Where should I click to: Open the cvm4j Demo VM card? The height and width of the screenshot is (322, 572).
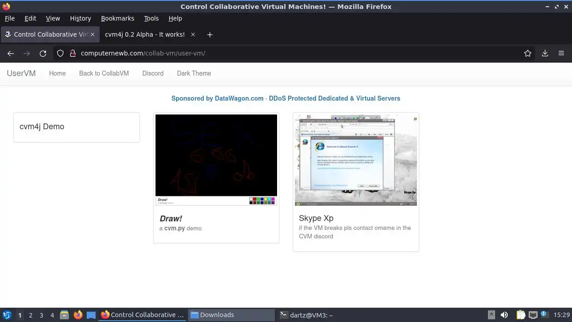76,127
